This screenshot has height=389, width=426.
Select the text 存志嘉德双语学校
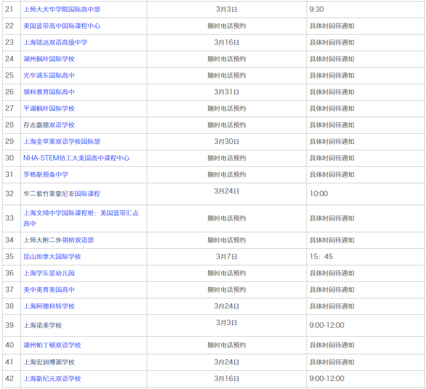[x=49, y=125]
